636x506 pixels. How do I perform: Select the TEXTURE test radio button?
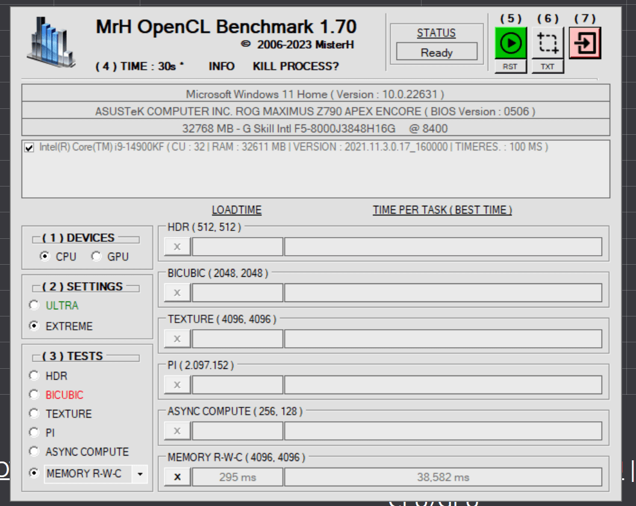coord(34,413)
